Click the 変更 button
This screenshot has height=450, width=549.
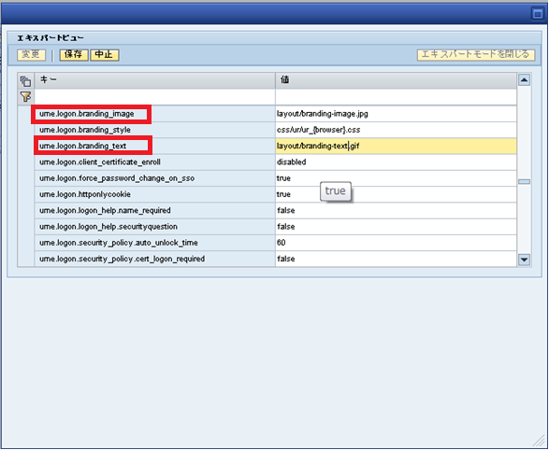click(x=31, y=55)
